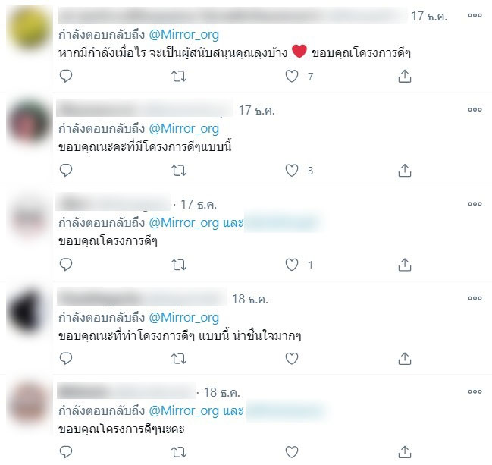Retweet the first reply with 7 likes
Image resolution: width=492 pixels, height=465 pixels.
click(179, 77)
